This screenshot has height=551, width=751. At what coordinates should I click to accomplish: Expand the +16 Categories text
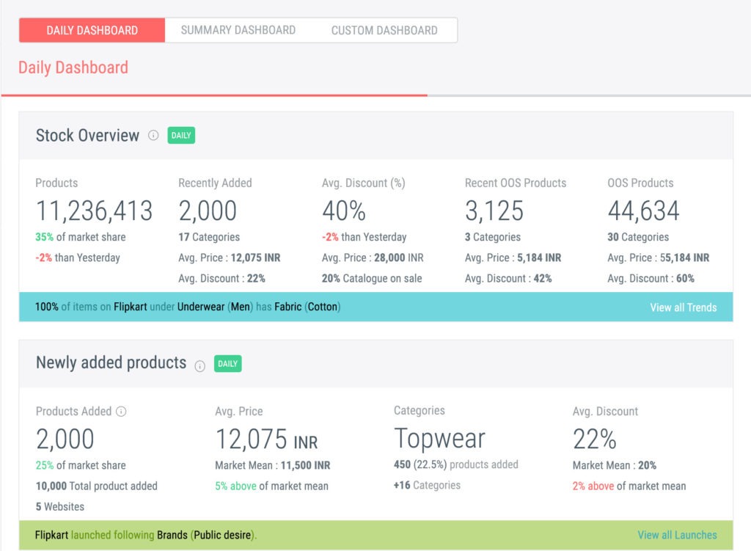point(427,485)
